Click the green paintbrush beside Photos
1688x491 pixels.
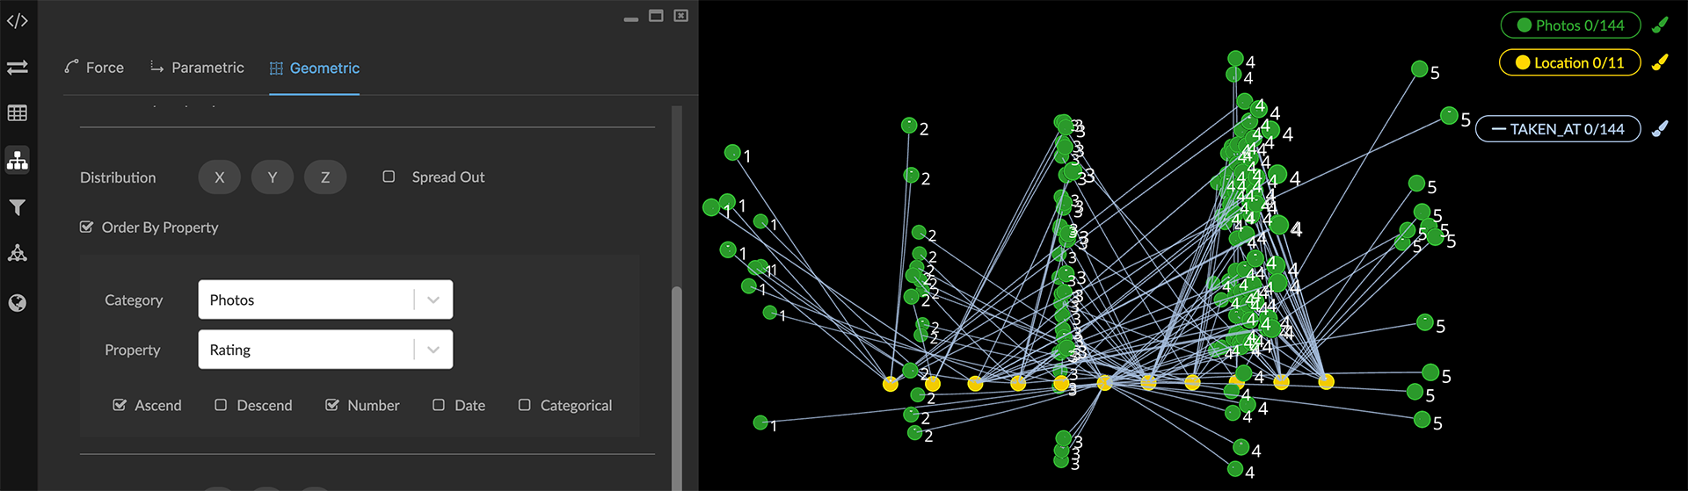[x=1660, y=25]
